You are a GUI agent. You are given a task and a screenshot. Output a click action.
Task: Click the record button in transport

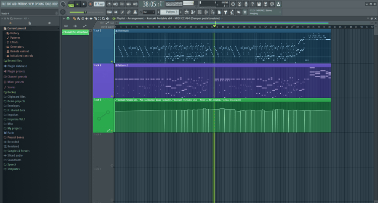point(90,4)
